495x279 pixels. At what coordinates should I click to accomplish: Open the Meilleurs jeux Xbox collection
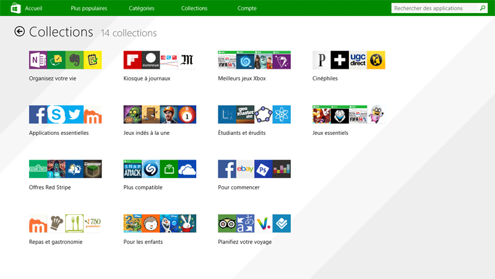click(x=241, y=79)
